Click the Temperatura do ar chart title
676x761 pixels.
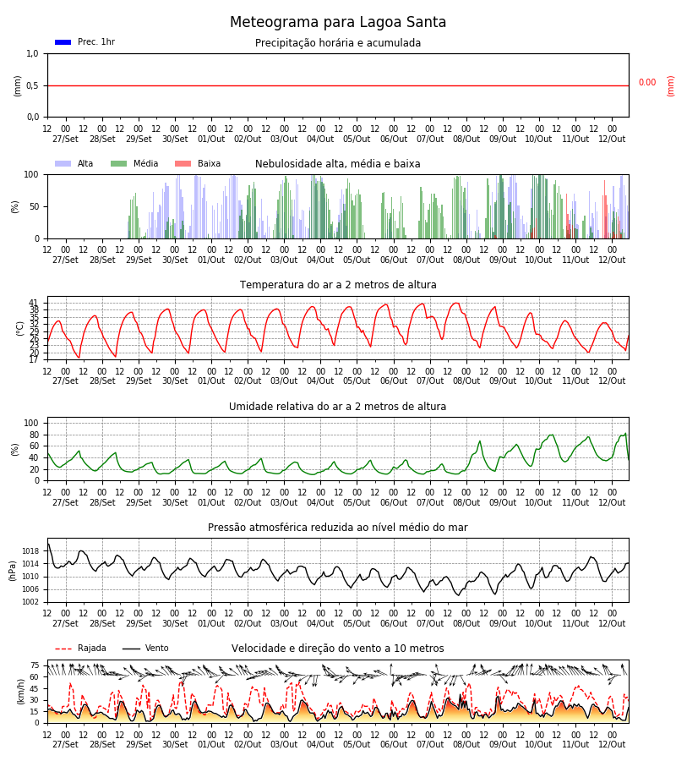point(338,285)
